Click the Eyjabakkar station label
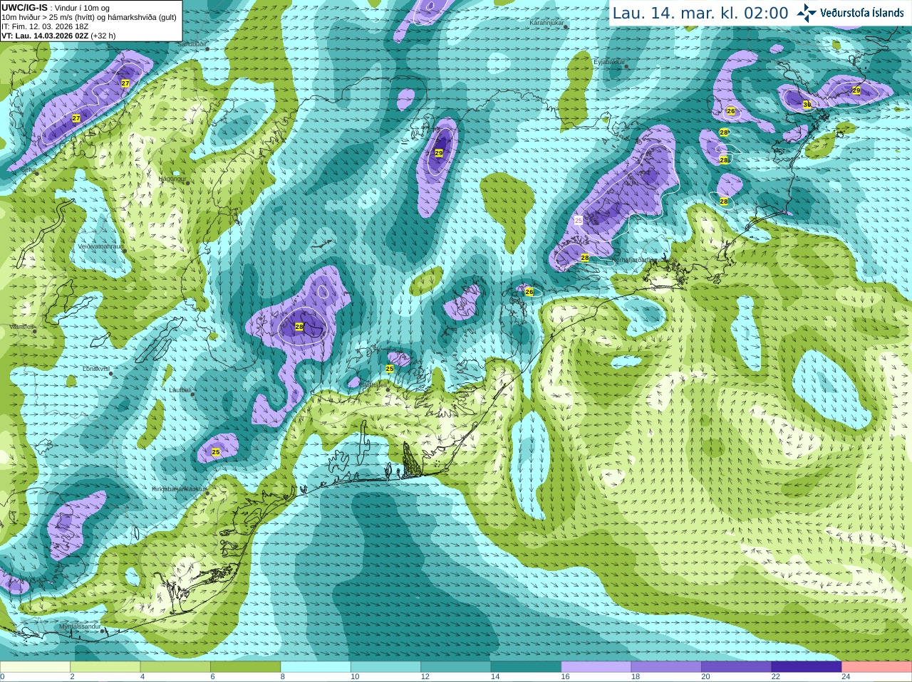912x682 pixels. point(609,62)
